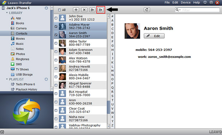
Task: Click the contact list scroll down arrow
Action: pyautogui.click(x=108, y=126)
